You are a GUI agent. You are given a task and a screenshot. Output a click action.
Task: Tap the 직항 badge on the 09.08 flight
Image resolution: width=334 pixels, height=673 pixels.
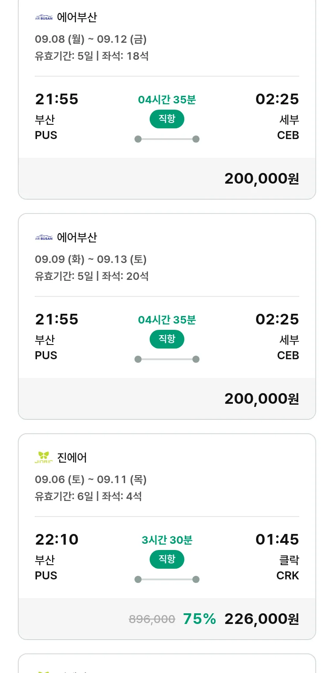click(x=167, y=119)
